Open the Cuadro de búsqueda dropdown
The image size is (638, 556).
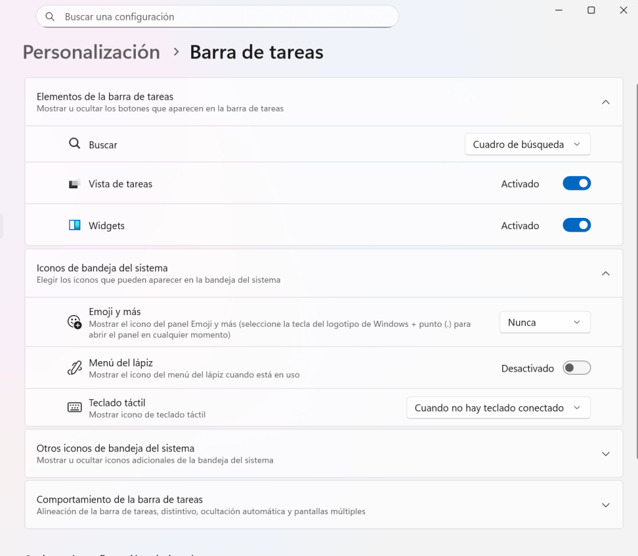pos(527,144)
